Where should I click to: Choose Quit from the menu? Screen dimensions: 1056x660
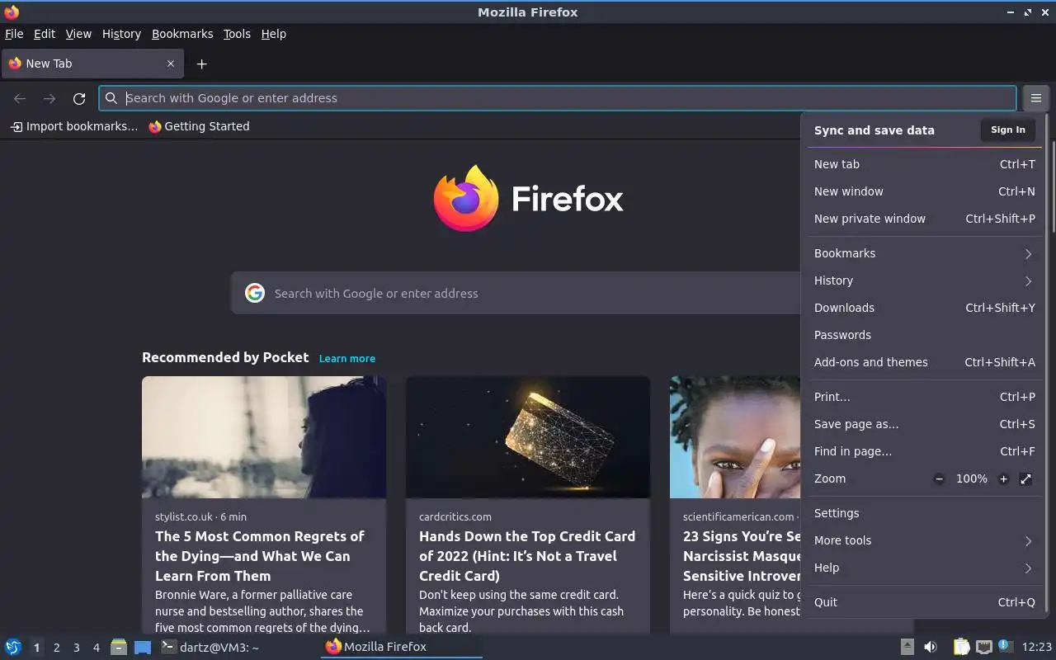point(923,602)
